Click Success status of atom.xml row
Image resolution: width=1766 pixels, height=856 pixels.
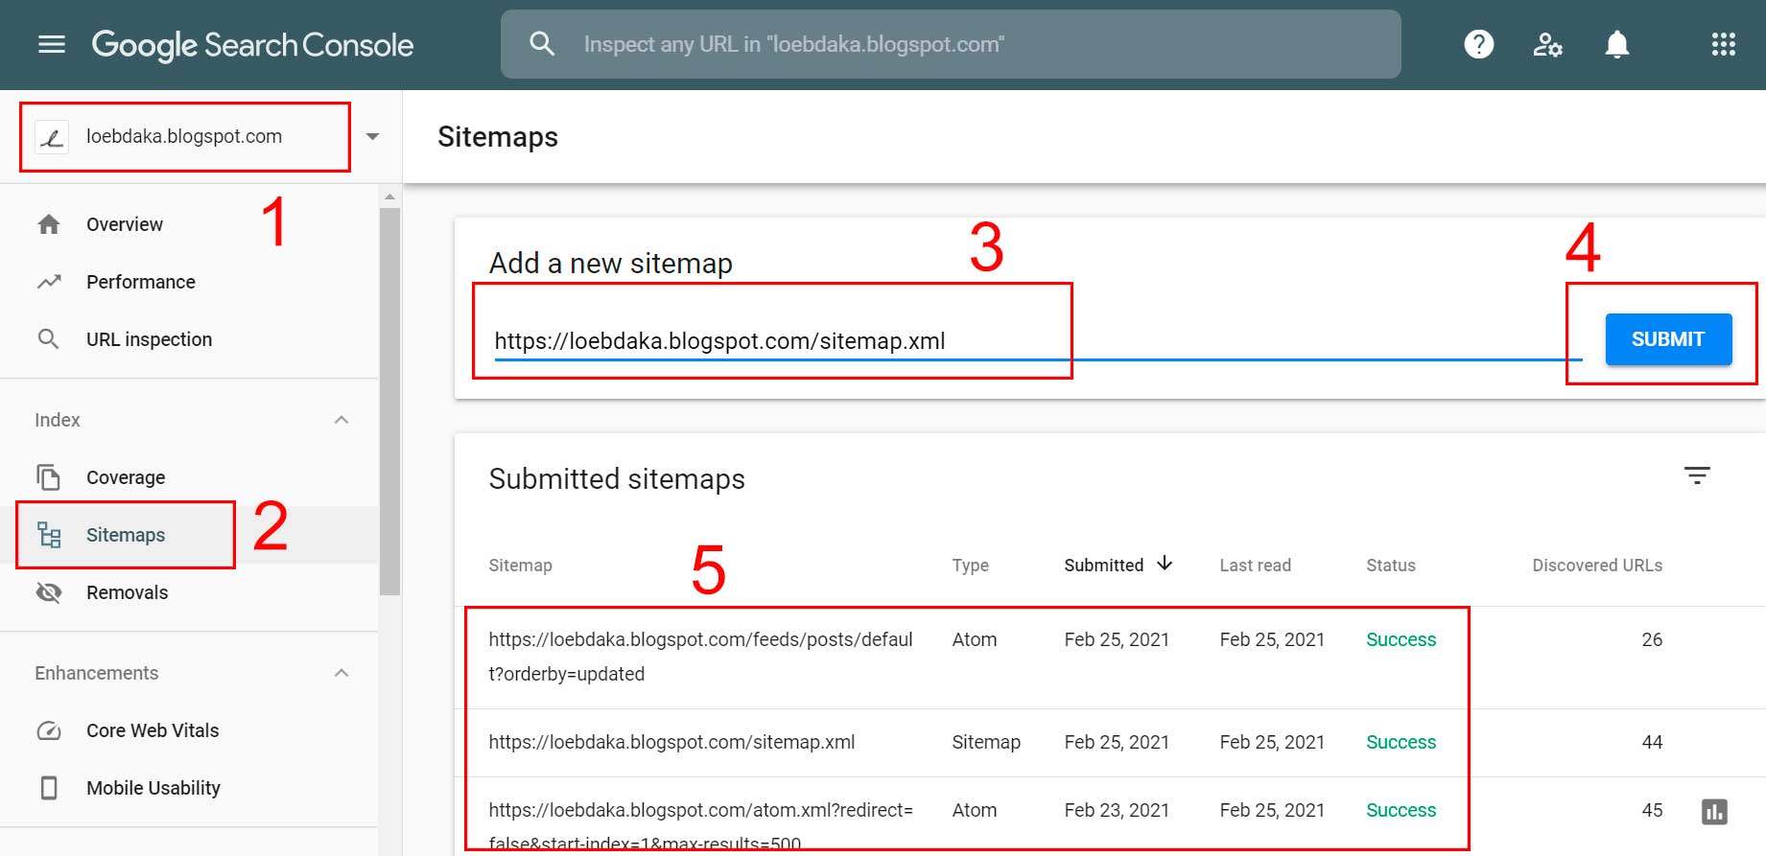pos(1401,810)
